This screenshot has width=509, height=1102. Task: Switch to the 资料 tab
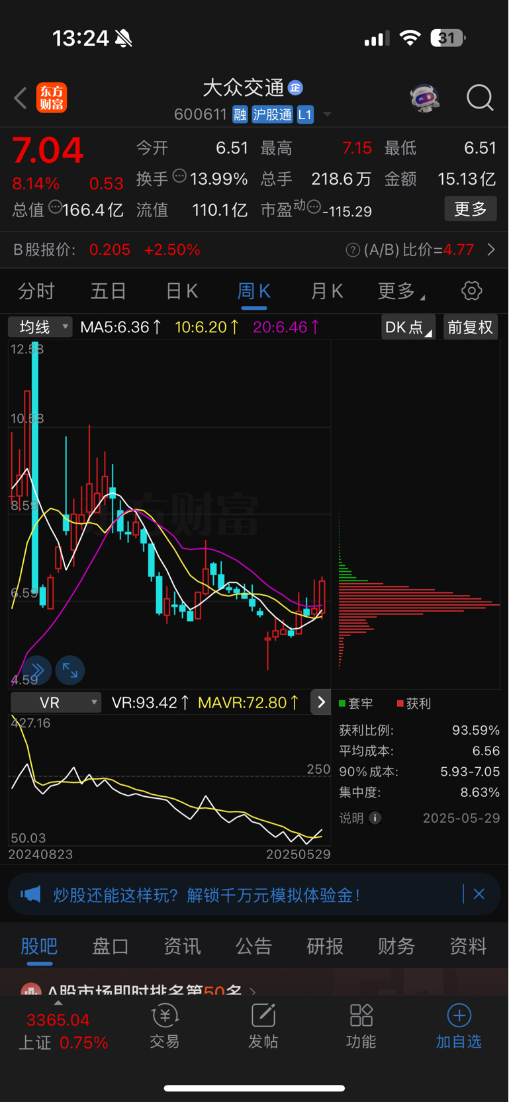tap(468, 946)
